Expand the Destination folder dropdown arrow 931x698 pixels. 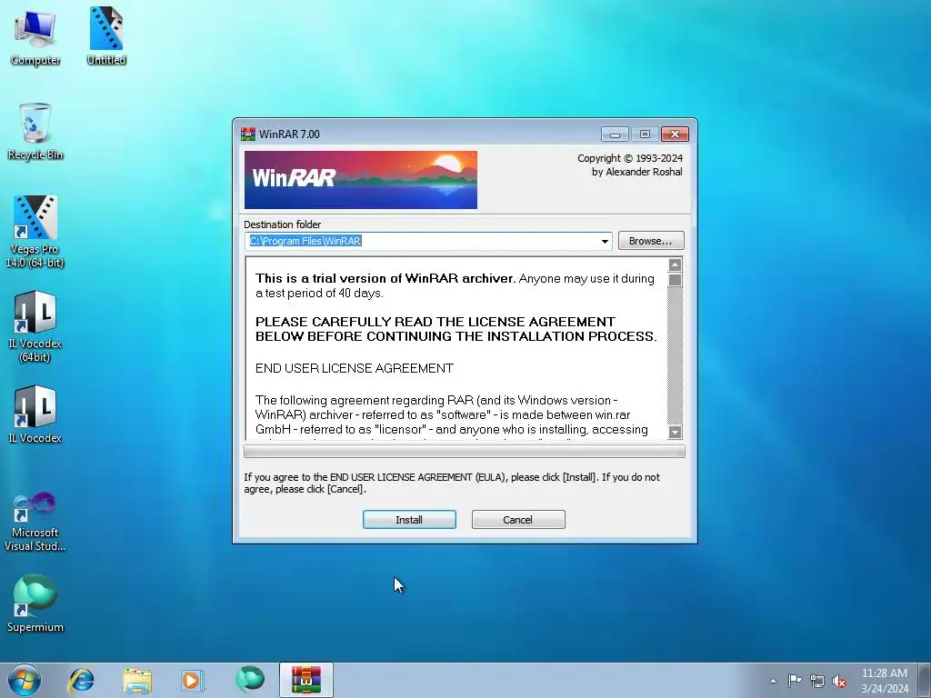605,241
